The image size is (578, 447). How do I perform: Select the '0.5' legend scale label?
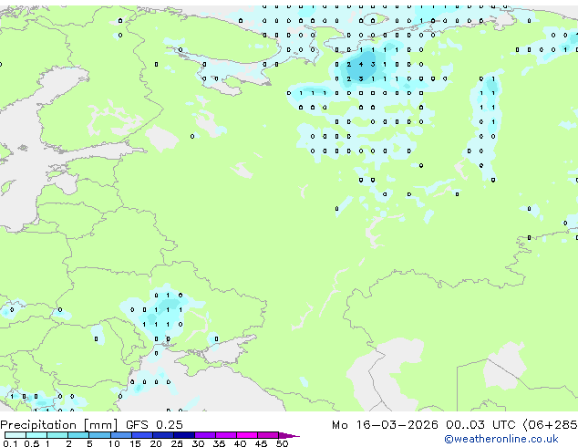[x=31, y=443]
